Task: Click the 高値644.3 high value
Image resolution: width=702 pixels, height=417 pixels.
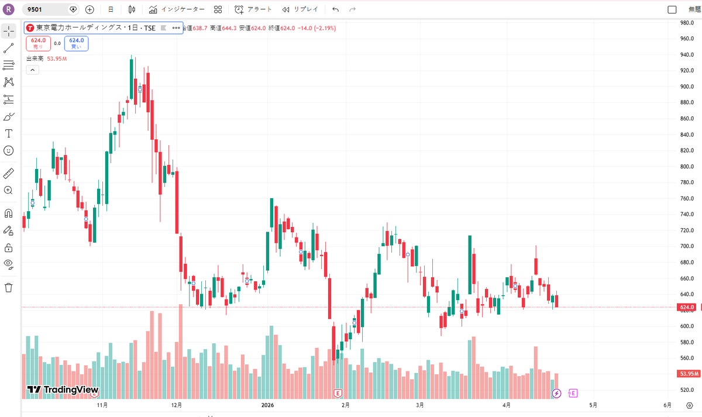Action: [223, 27]
